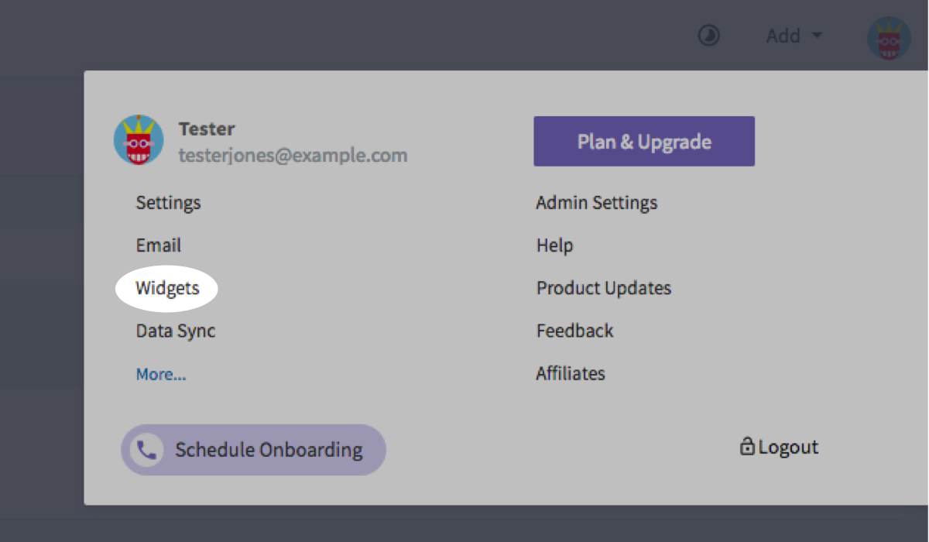Click the timer icon in top bar
The width and height of the screenshot is (929, 542).
pyautogui.click(x=708, y=36)
